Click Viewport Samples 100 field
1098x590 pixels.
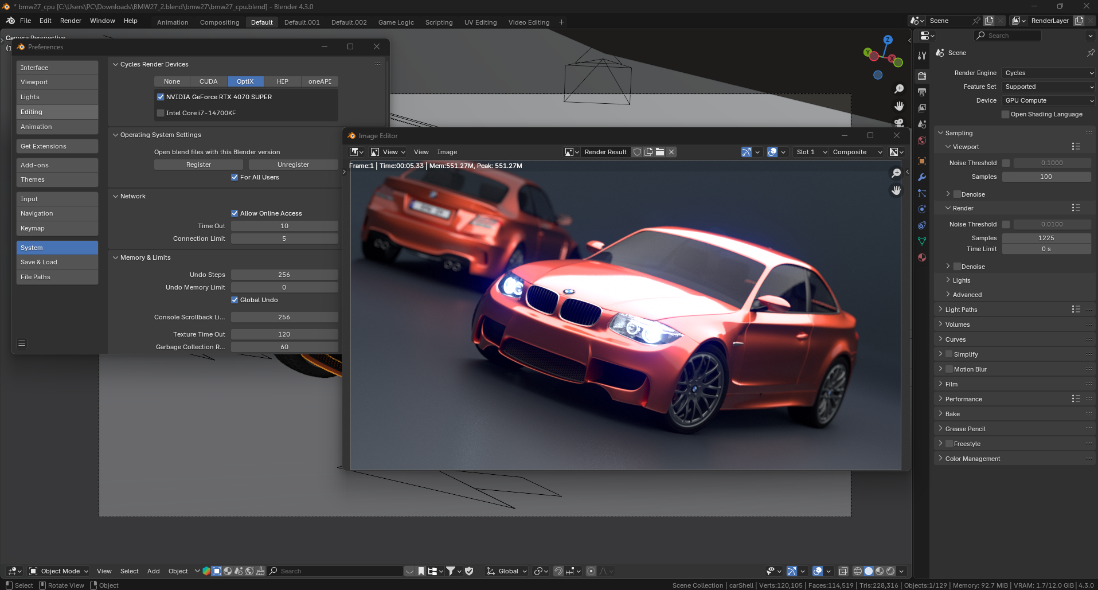pos(1046,177)
